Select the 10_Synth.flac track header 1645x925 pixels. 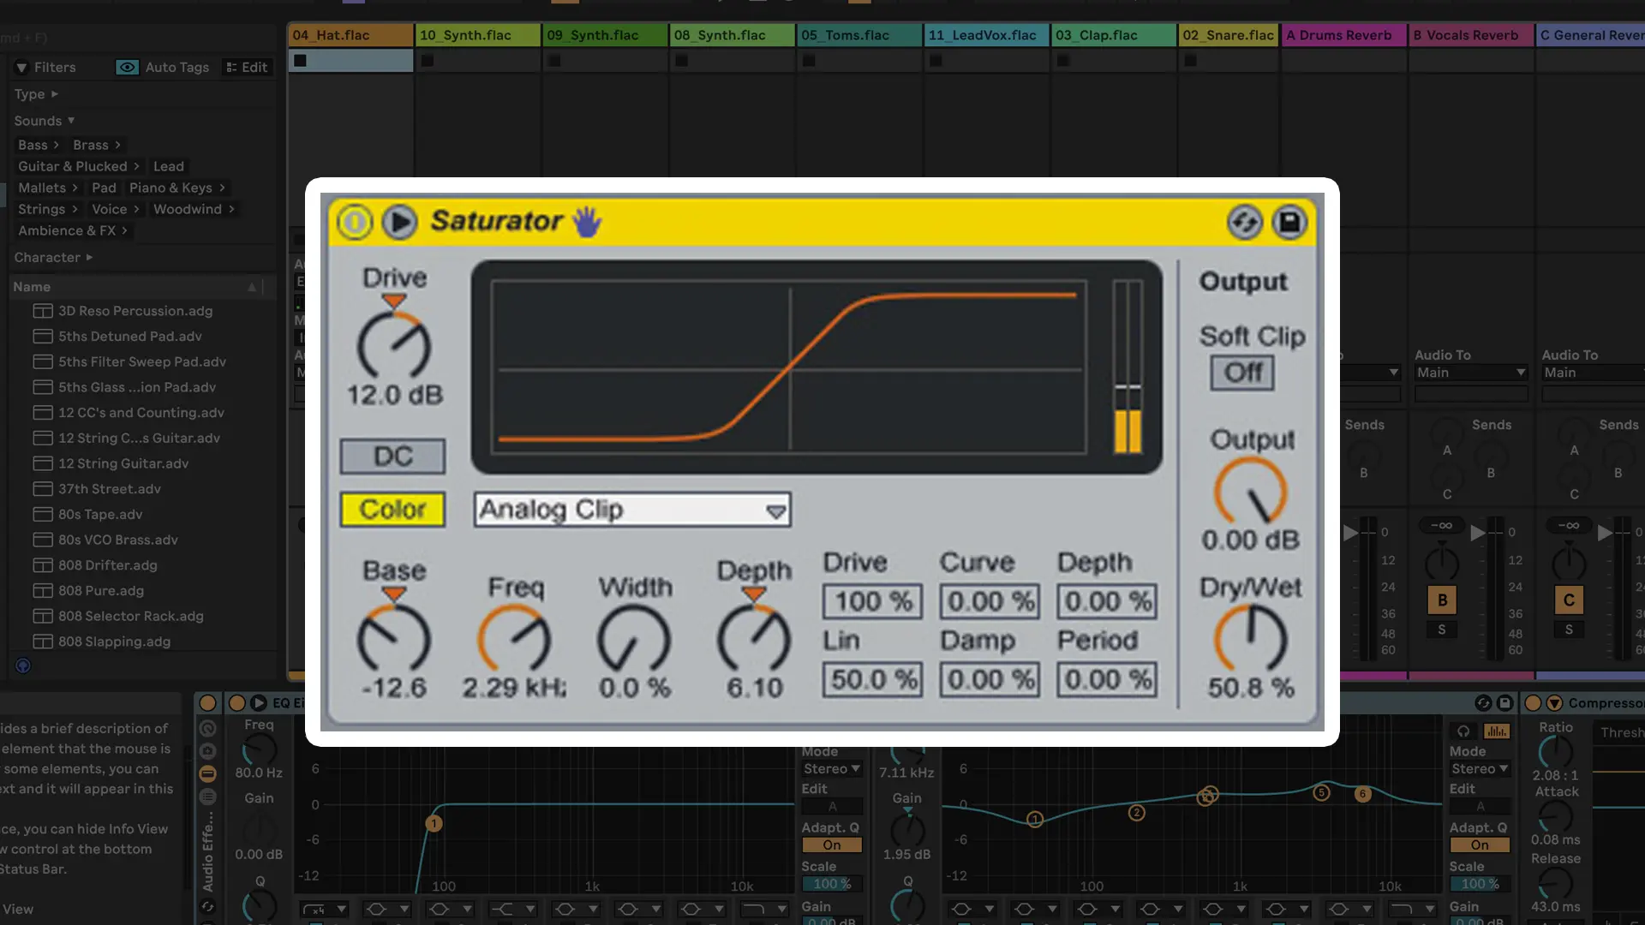click(x=478, y=35)
